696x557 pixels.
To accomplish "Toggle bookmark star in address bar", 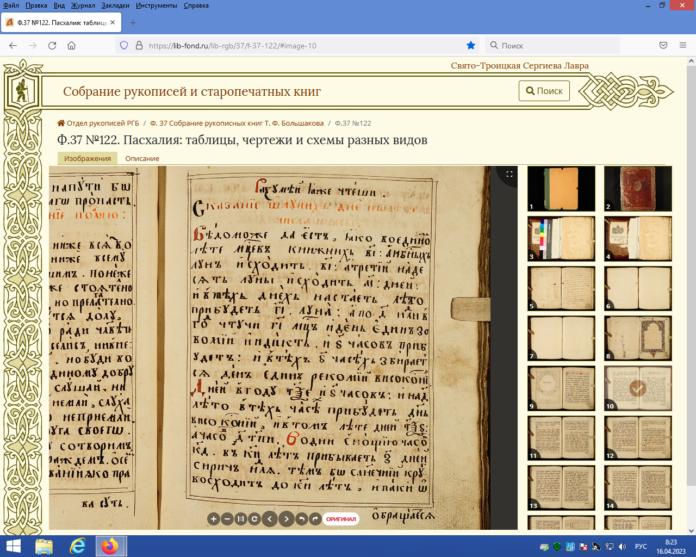I will [x=471, y=46].
